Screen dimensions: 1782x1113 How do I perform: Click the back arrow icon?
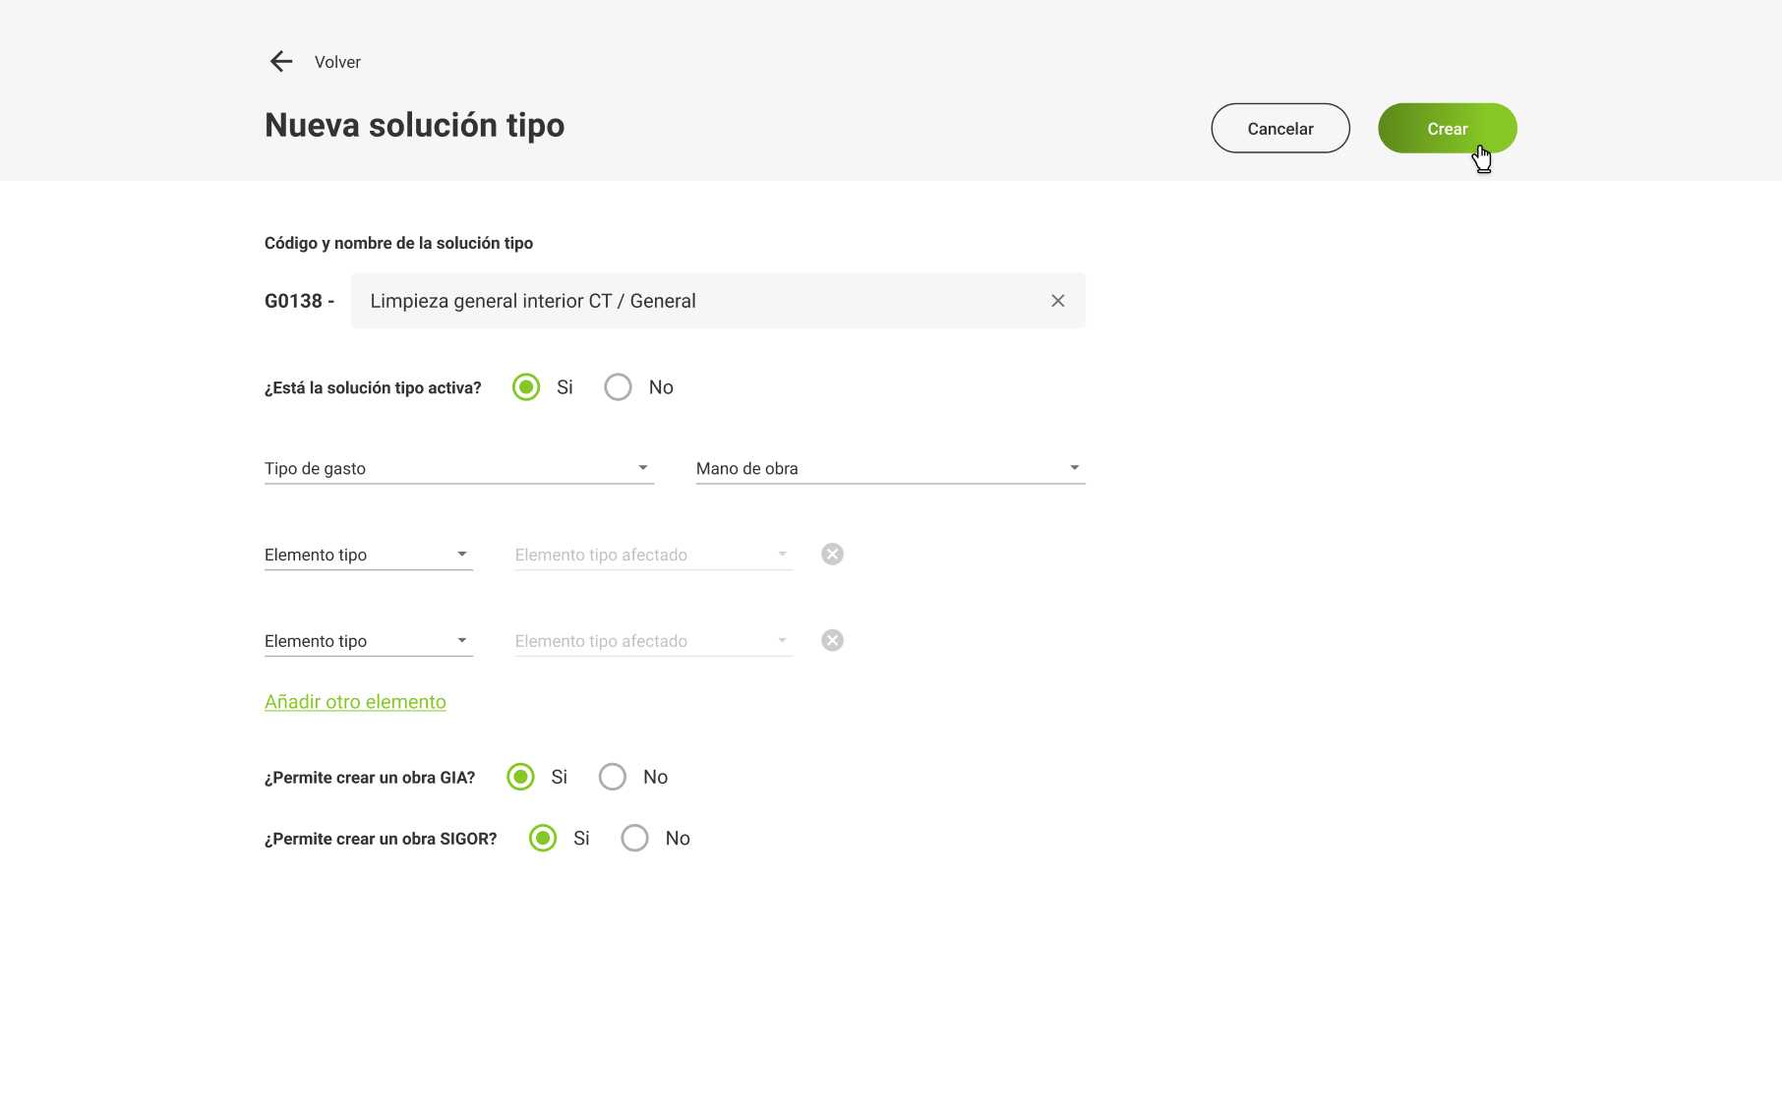coord(281,62)
